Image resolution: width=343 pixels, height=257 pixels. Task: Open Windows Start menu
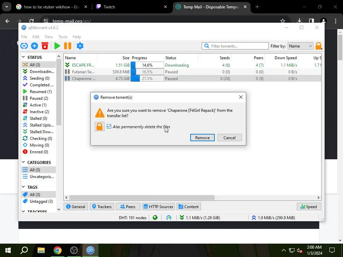tap(8, 250)
